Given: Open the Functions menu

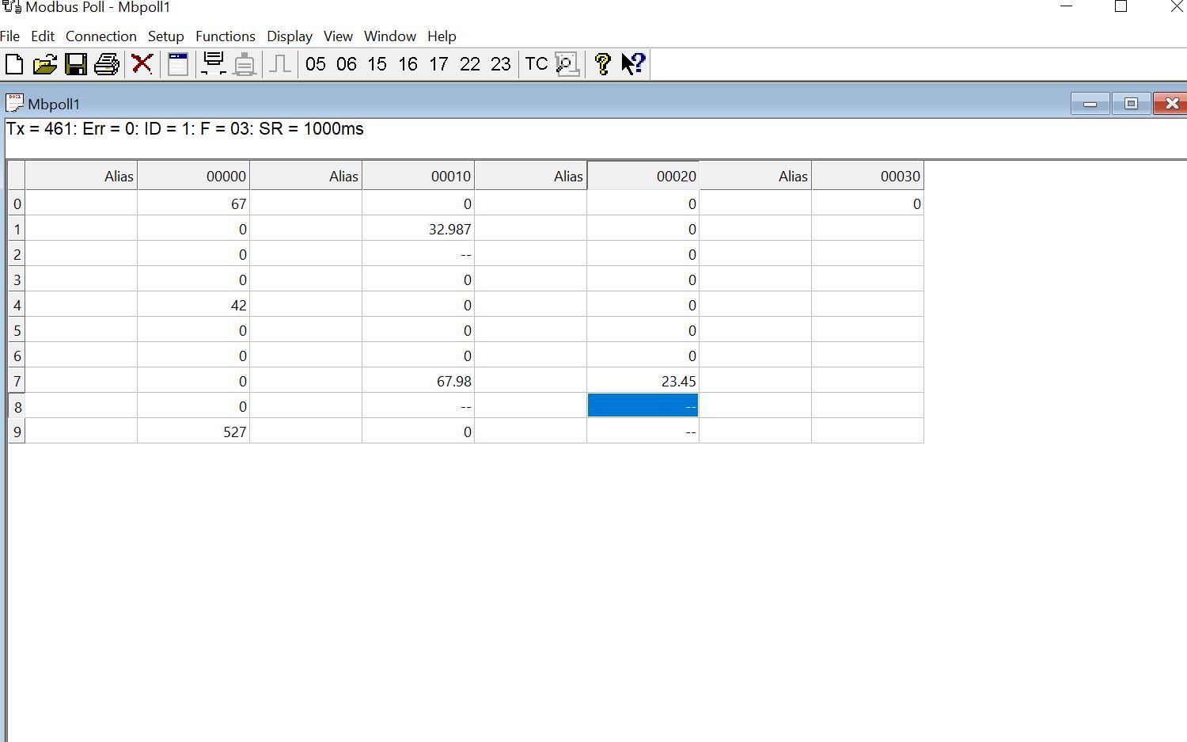Looking at the screenshot, I should (x=226, y=36).
